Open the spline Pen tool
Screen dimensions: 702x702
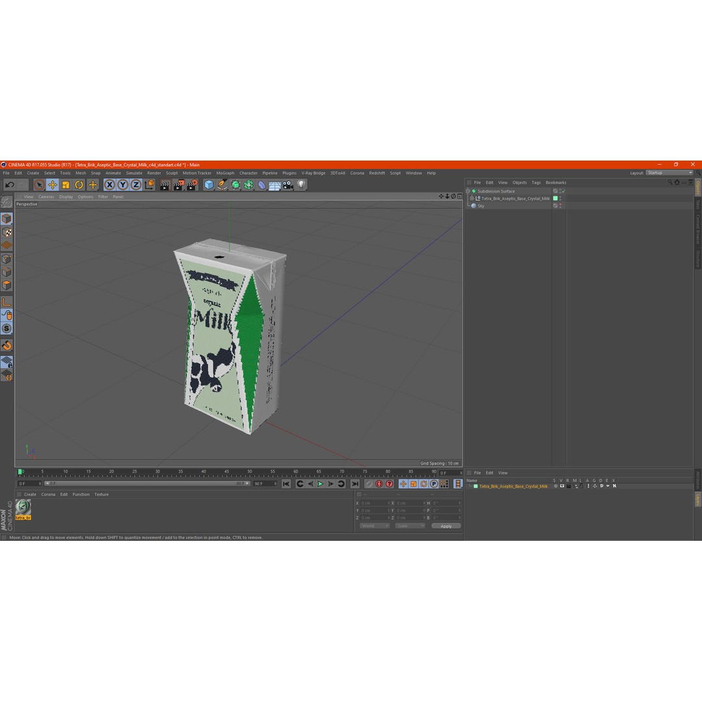point(222,185)
